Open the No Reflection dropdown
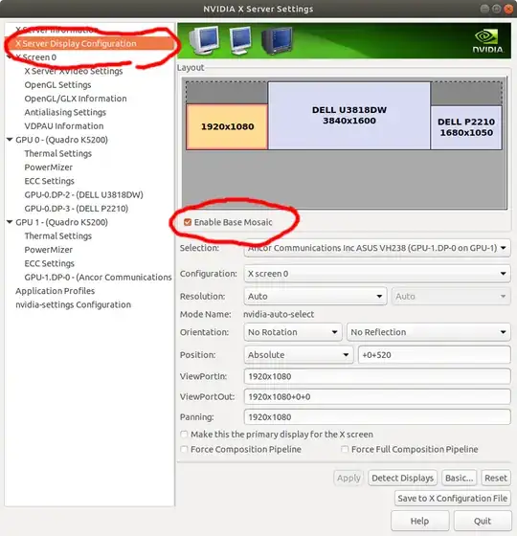Viewport: 517px width, 536px height. [x=429, y=332]
